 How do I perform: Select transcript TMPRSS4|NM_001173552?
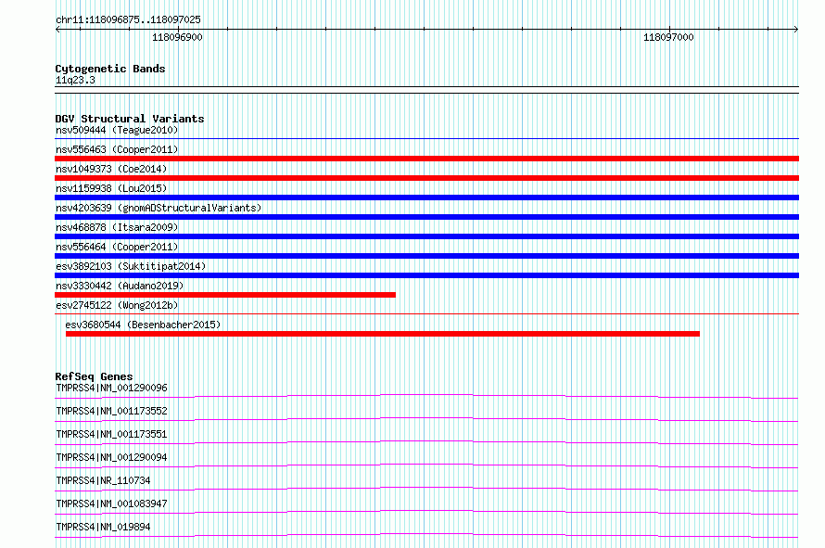tap(111, 411)
